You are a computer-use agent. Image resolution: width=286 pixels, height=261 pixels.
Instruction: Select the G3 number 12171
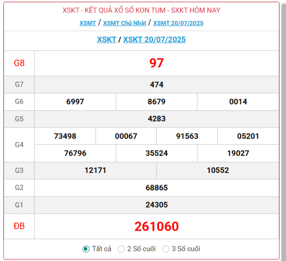click(95, 170)
